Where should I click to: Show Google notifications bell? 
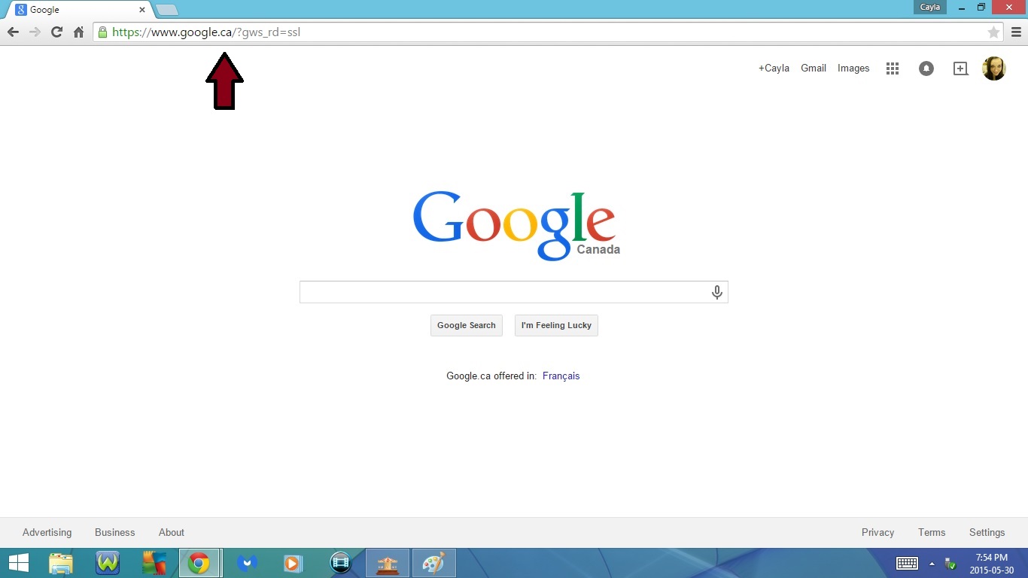[926, 68]
